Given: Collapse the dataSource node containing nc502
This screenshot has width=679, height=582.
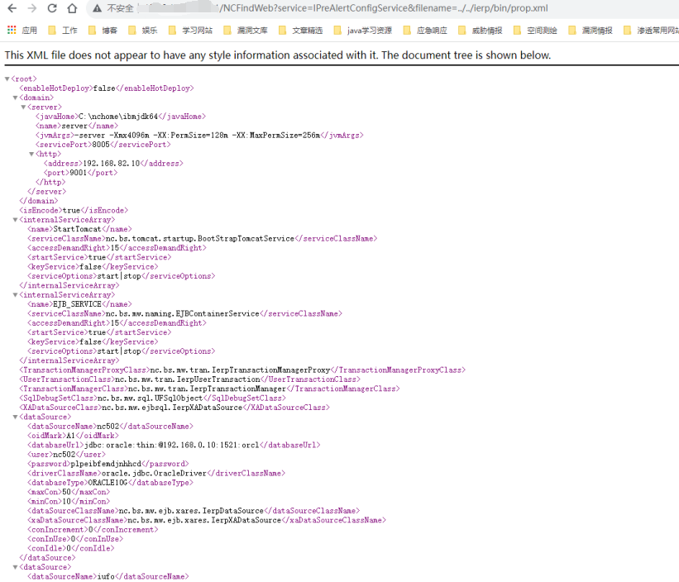Looking at the screenshot, I should (15, 417).
